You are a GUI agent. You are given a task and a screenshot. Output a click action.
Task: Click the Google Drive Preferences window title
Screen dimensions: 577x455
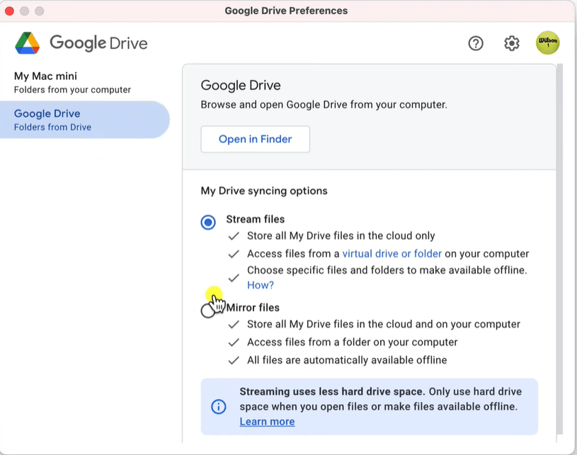286,11
